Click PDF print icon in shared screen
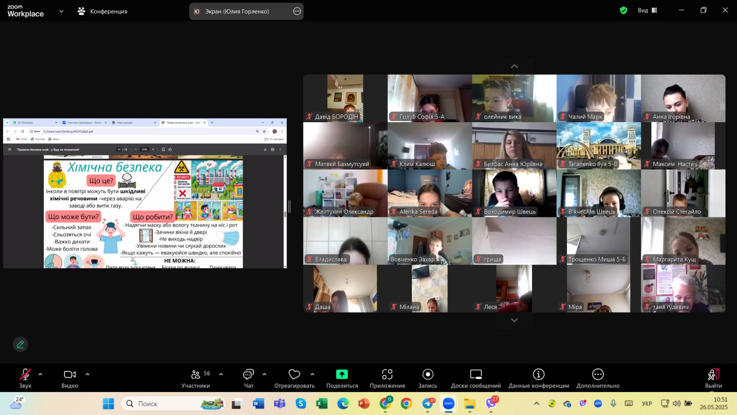The image size is (737, 415). point(273,149)
